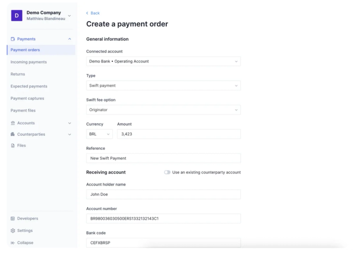Open Expected payments in sidebar

coord(29,86)
